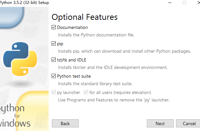Click the Optional Features heading
The image size is (200, 131).
pos(85,17)
